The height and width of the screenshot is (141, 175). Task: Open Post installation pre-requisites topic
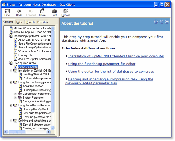pos(36,78)
